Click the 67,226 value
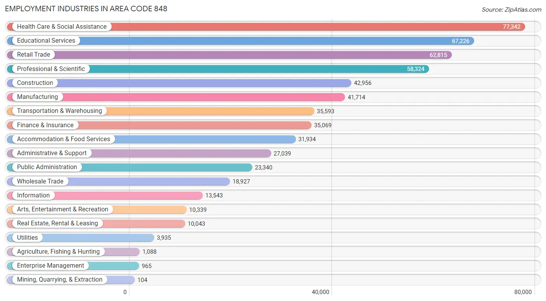This screenshot has height=301, width=546. coord(461,41)
